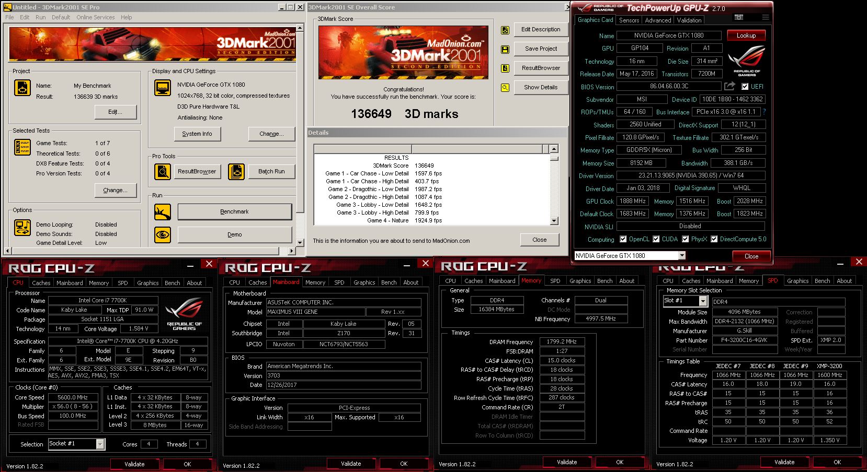Image resolution: width=867 pixels, height=472 pixels.
Task: Open the File menu in 3DMark2001
Action: pos(9,17)
